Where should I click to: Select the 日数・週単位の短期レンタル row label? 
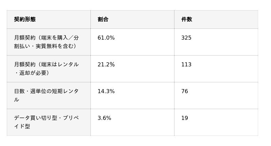(x=46, y=96)
